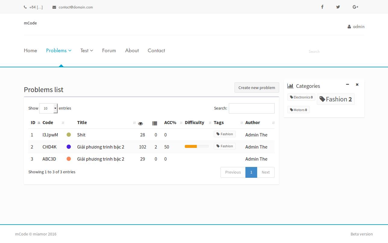Viewport: 388px width, 243px height.
Task: Expand the Problems menu dropdown
Action: click(x=59, y=50)
